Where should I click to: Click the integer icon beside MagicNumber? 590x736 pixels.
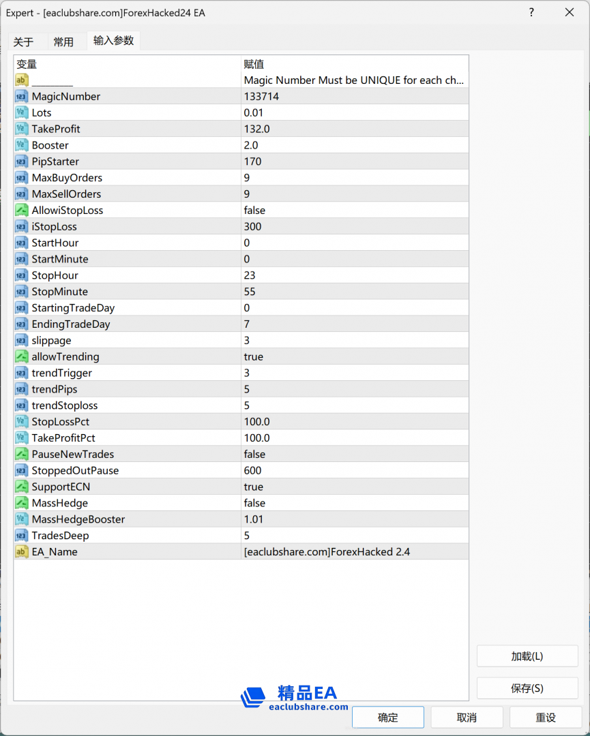pyautogui.click(x=22, y=96)
